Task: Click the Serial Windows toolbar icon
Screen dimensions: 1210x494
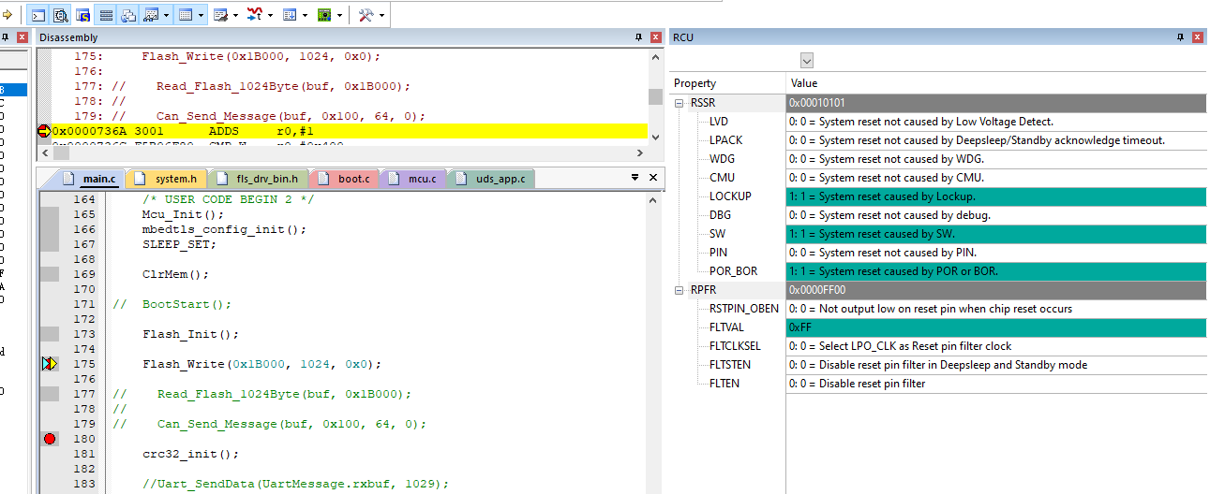Action: [220, 15]
